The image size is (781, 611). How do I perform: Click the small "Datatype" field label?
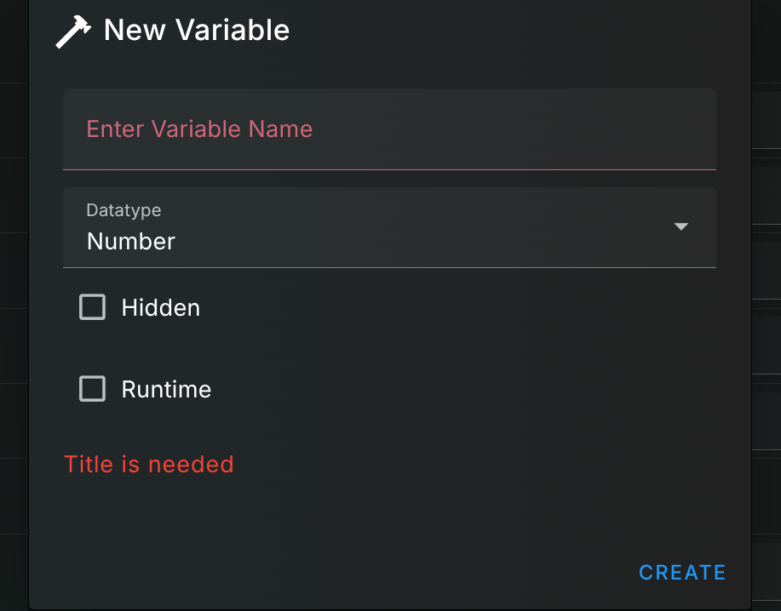pos(123,209)
